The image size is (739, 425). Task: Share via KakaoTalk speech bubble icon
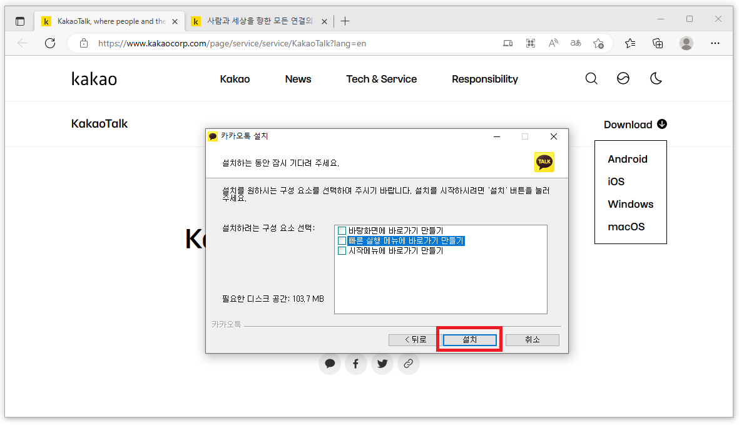pos(330,364)
